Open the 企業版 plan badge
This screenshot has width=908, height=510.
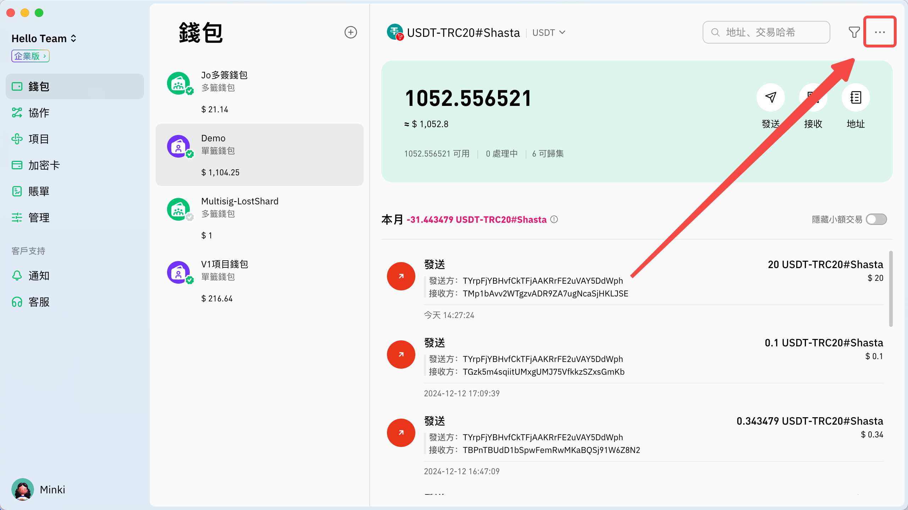click(x=30, y=56)
